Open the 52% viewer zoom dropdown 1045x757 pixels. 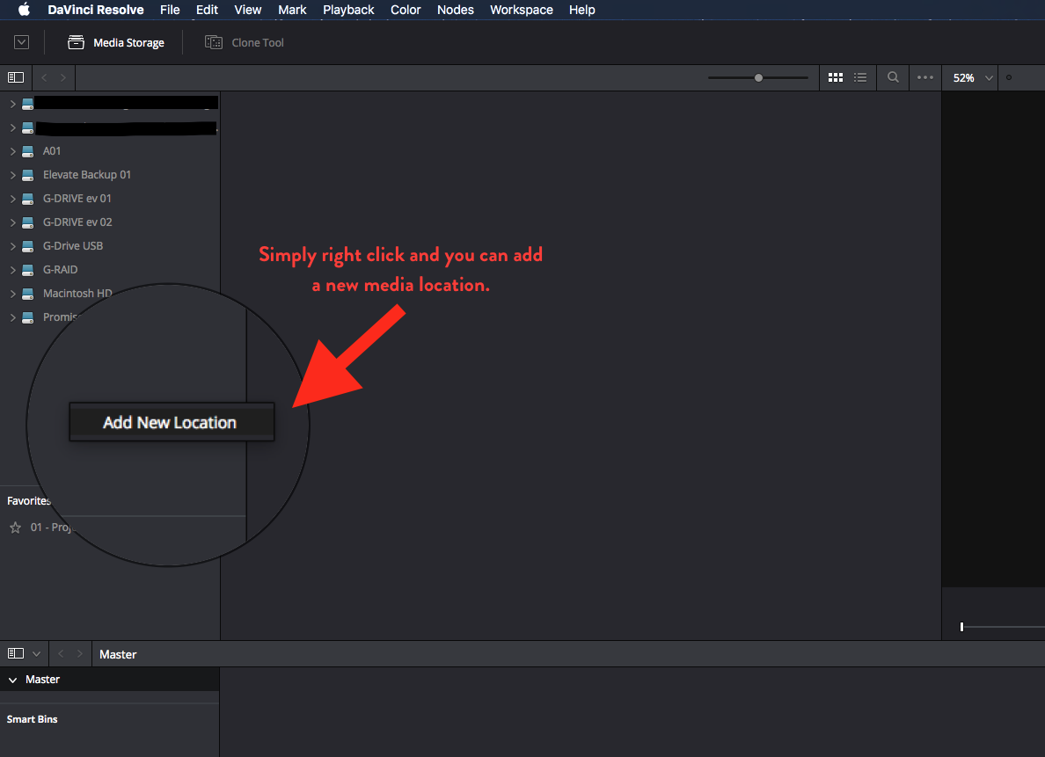click(x=973, y=77)
